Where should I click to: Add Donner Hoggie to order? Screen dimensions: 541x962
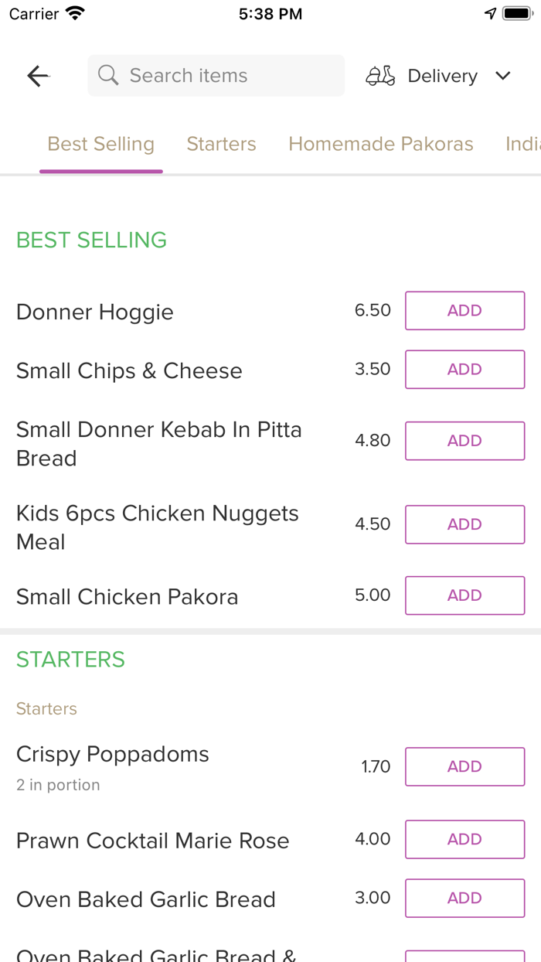tap(464, 310)
